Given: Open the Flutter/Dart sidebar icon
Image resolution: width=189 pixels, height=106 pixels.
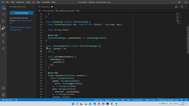Looking at the screenshot, I should (x=3, y=48).
